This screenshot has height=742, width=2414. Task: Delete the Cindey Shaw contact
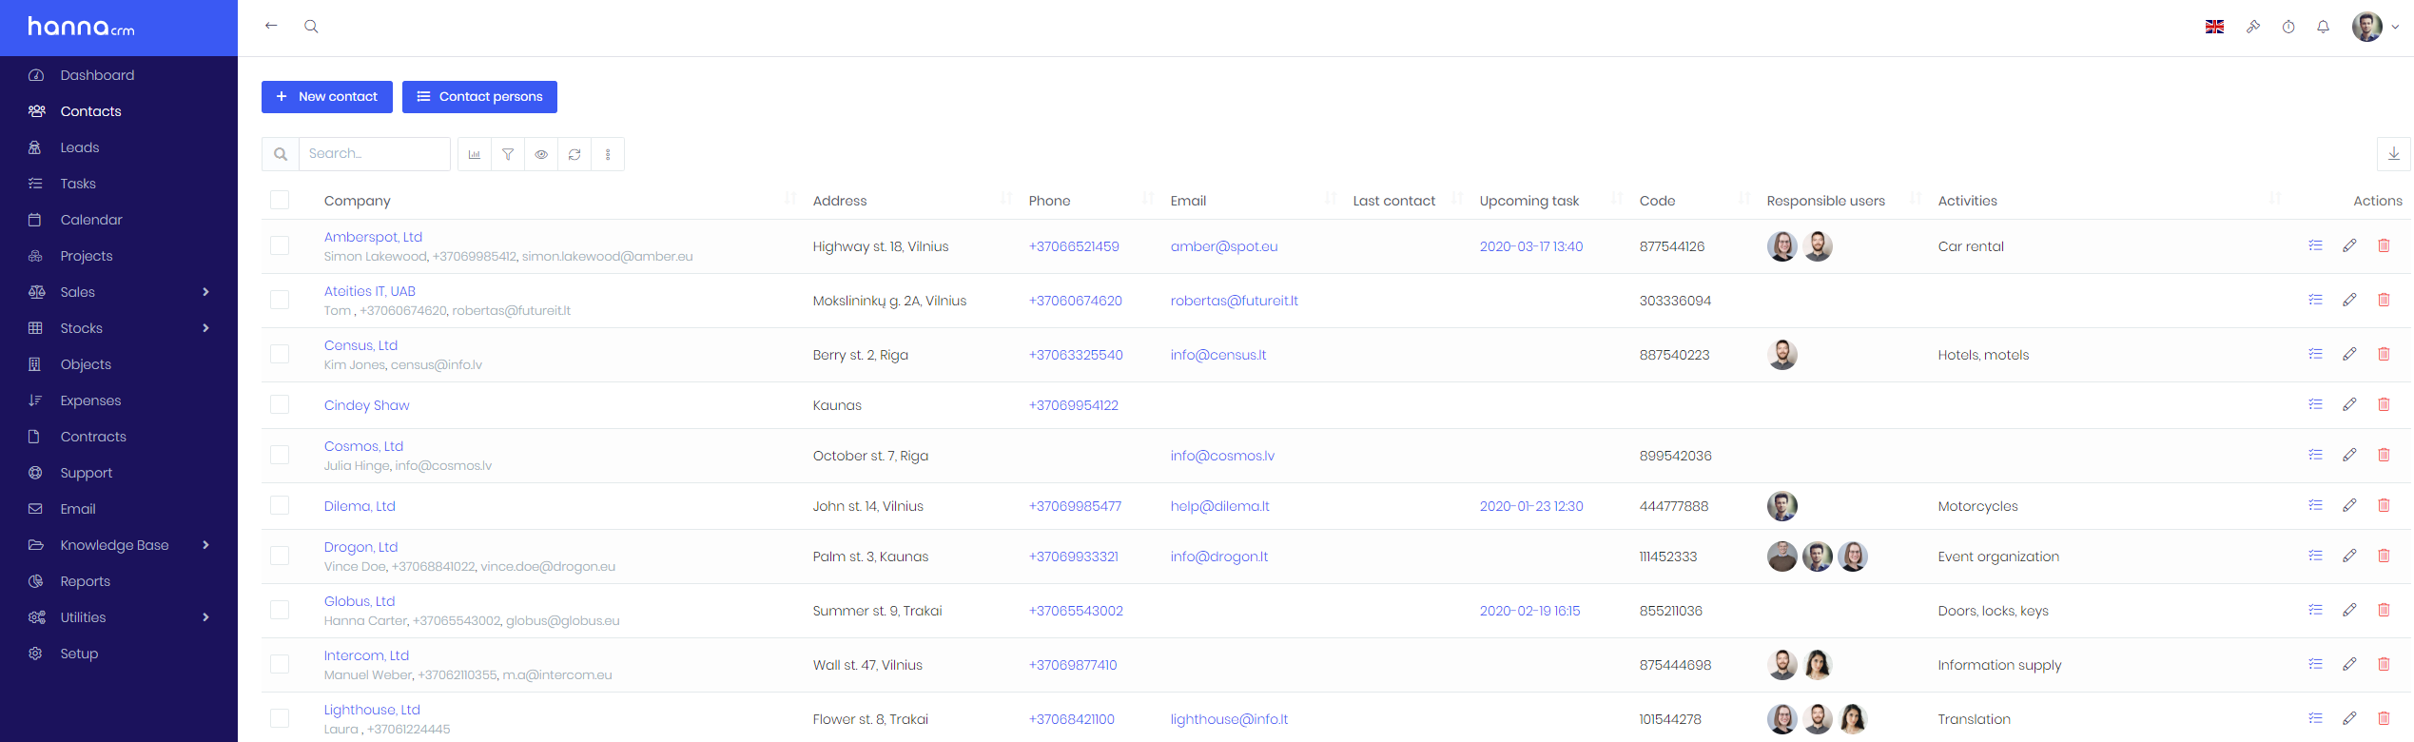pos(2384,404)
